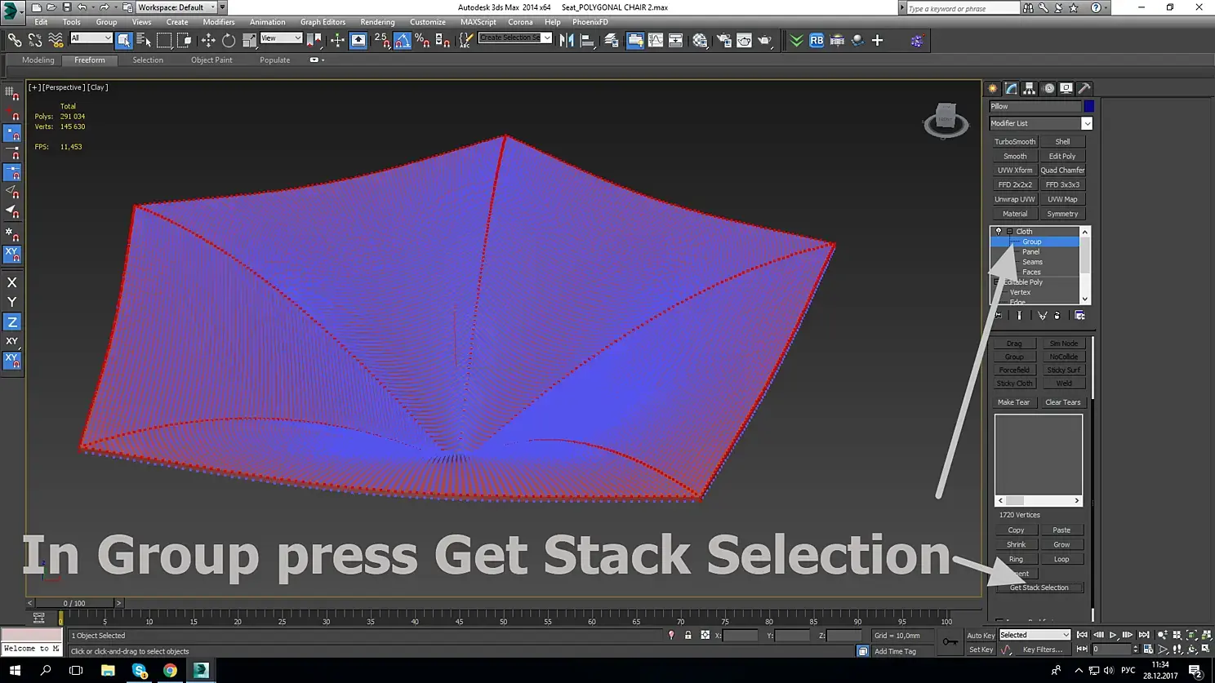Open the Graph Editors menu
Screen dimensions: 1215x683
(323, 22)
